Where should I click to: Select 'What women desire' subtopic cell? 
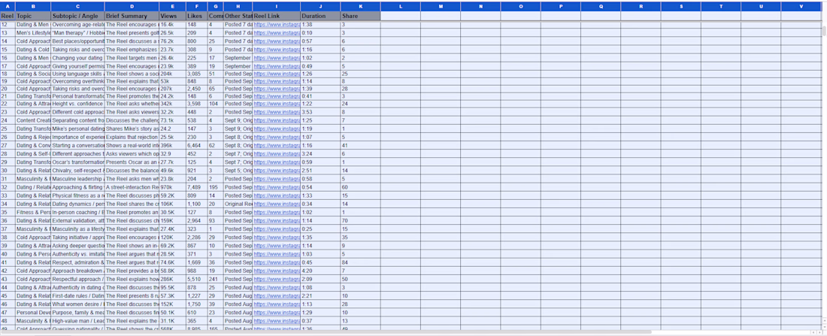click(x=77, y=304)
